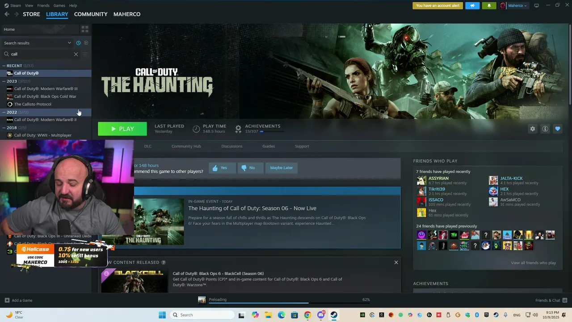The height and width of the screenshot is (322, 572).
Task: Go to the STORE section
Action: pyautogui.click(x=31, y=14)
